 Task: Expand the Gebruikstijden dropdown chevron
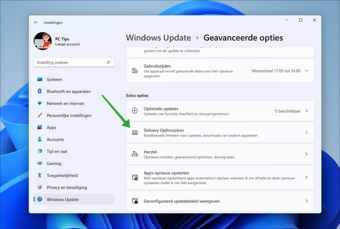point(307,71)
